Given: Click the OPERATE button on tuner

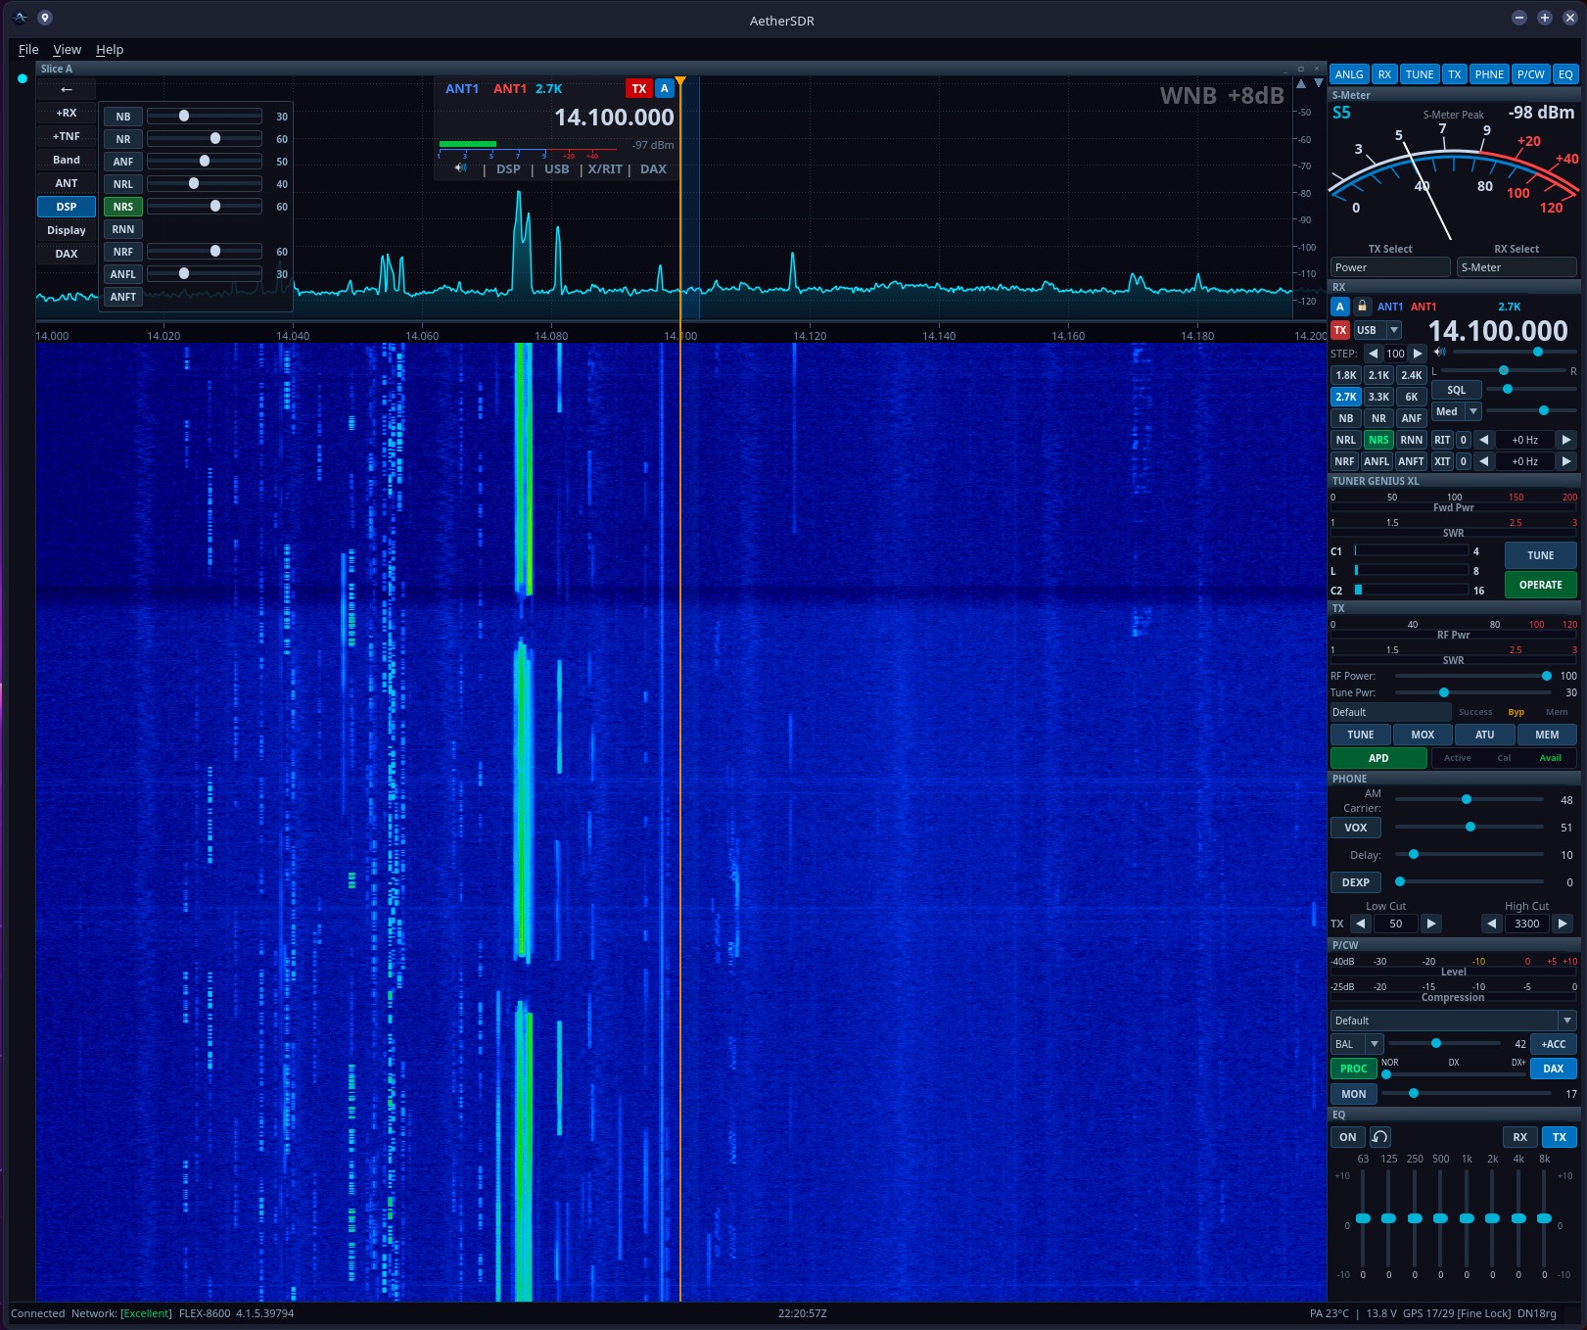Looking at the screenshot, I should coord(1540,585).
